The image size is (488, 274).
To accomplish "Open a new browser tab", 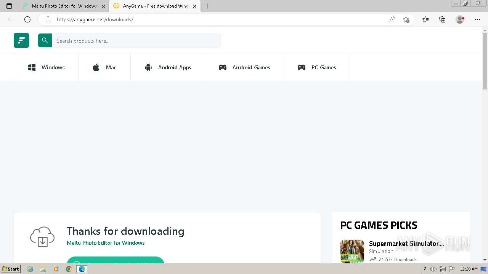I will point(207,6).
